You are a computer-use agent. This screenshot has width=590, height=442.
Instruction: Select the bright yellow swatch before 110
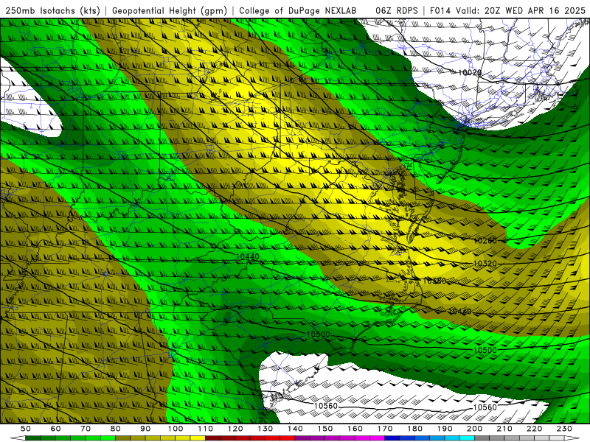(198, 438)
